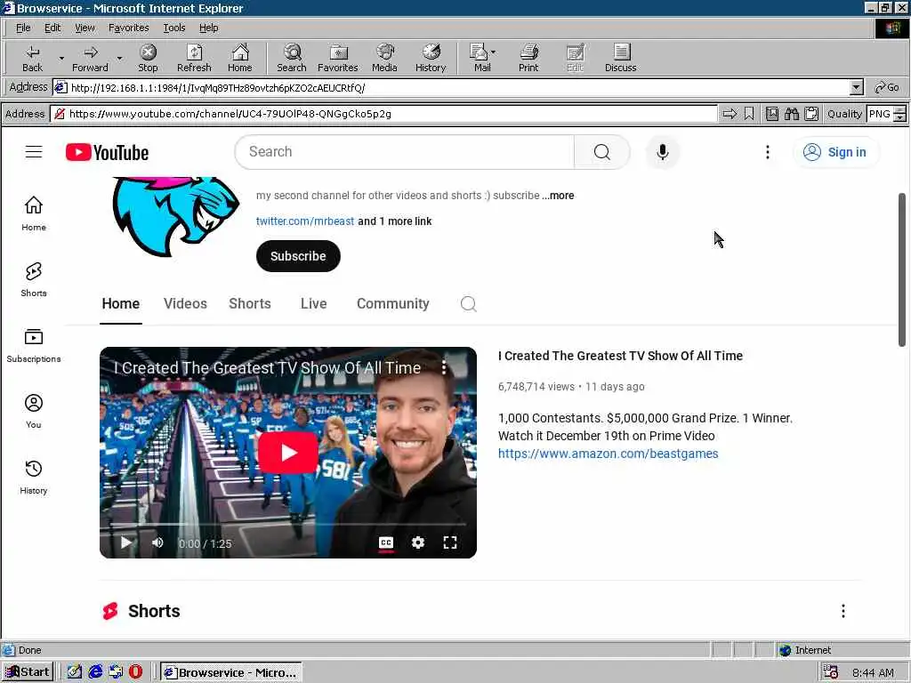The image size is (911, 683).
Task: Refresh the page using IE toolbar
Action: tap(194, 58)
